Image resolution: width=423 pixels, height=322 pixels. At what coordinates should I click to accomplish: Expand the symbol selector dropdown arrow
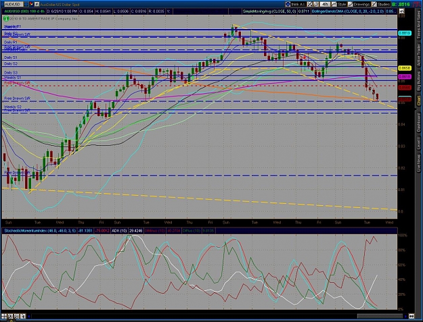tap(26, 4)
